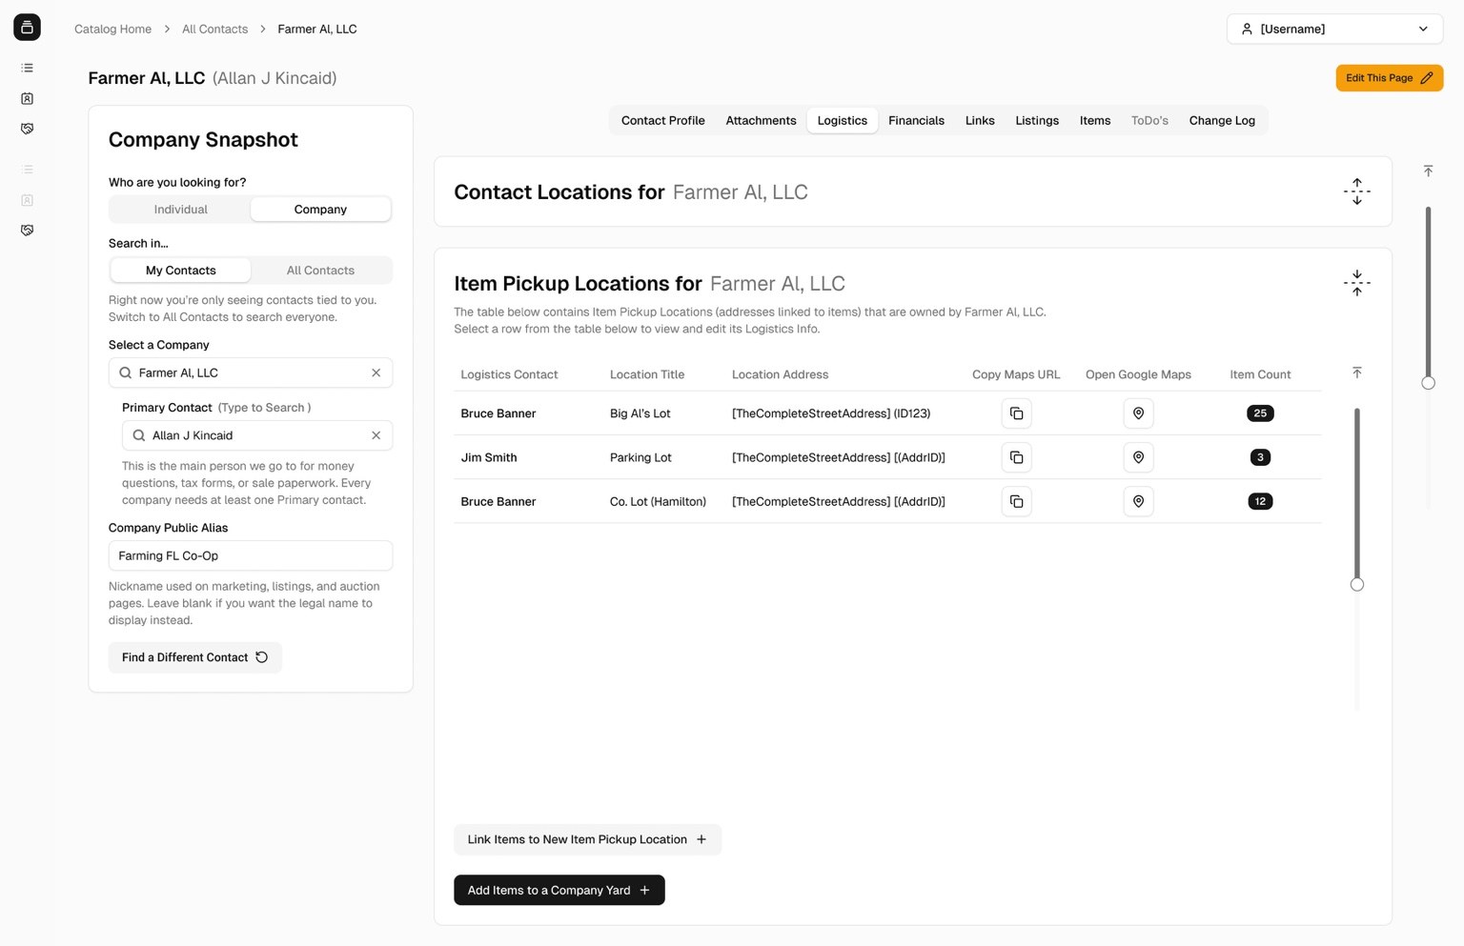Screen dimensions: 1464x946
Task: Collapse the Item Pickup Locations section
Action: click(x=1356, y=283)
